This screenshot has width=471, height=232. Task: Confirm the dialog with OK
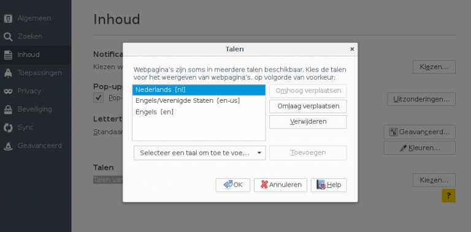coord(233,185)
